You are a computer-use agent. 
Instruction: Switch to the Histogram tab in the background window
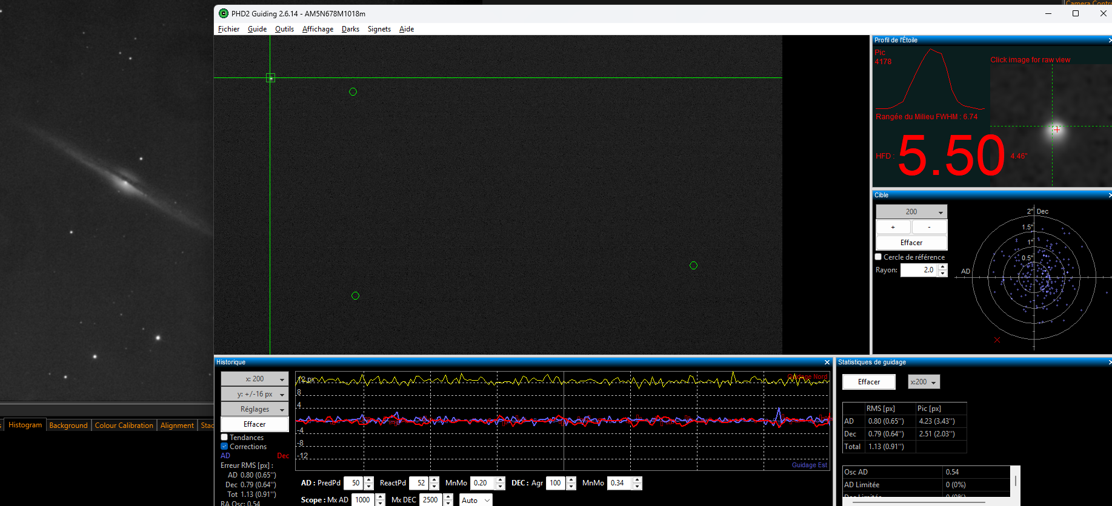click(x=25, y=425)
